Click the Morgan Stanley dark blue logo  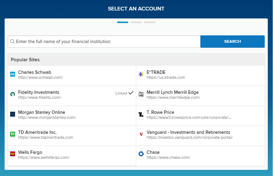(x=13, y=114)
